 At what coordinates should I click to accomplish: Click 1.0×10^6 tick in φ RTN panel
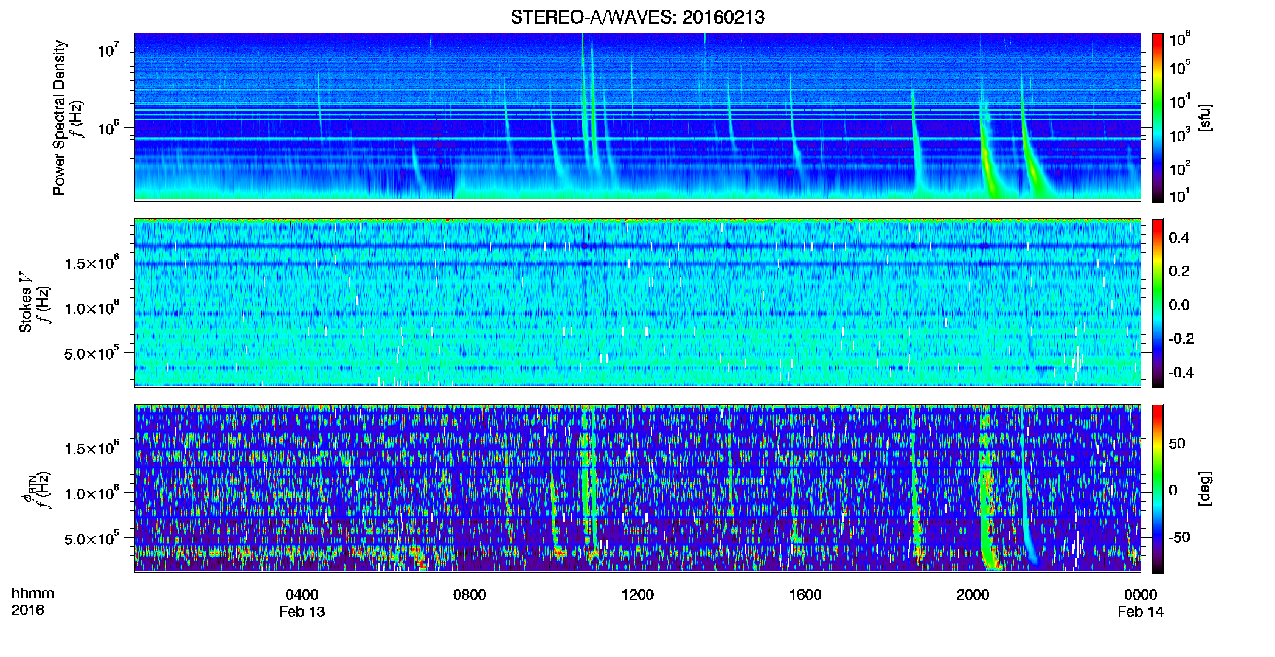click(x=92, y=493)
